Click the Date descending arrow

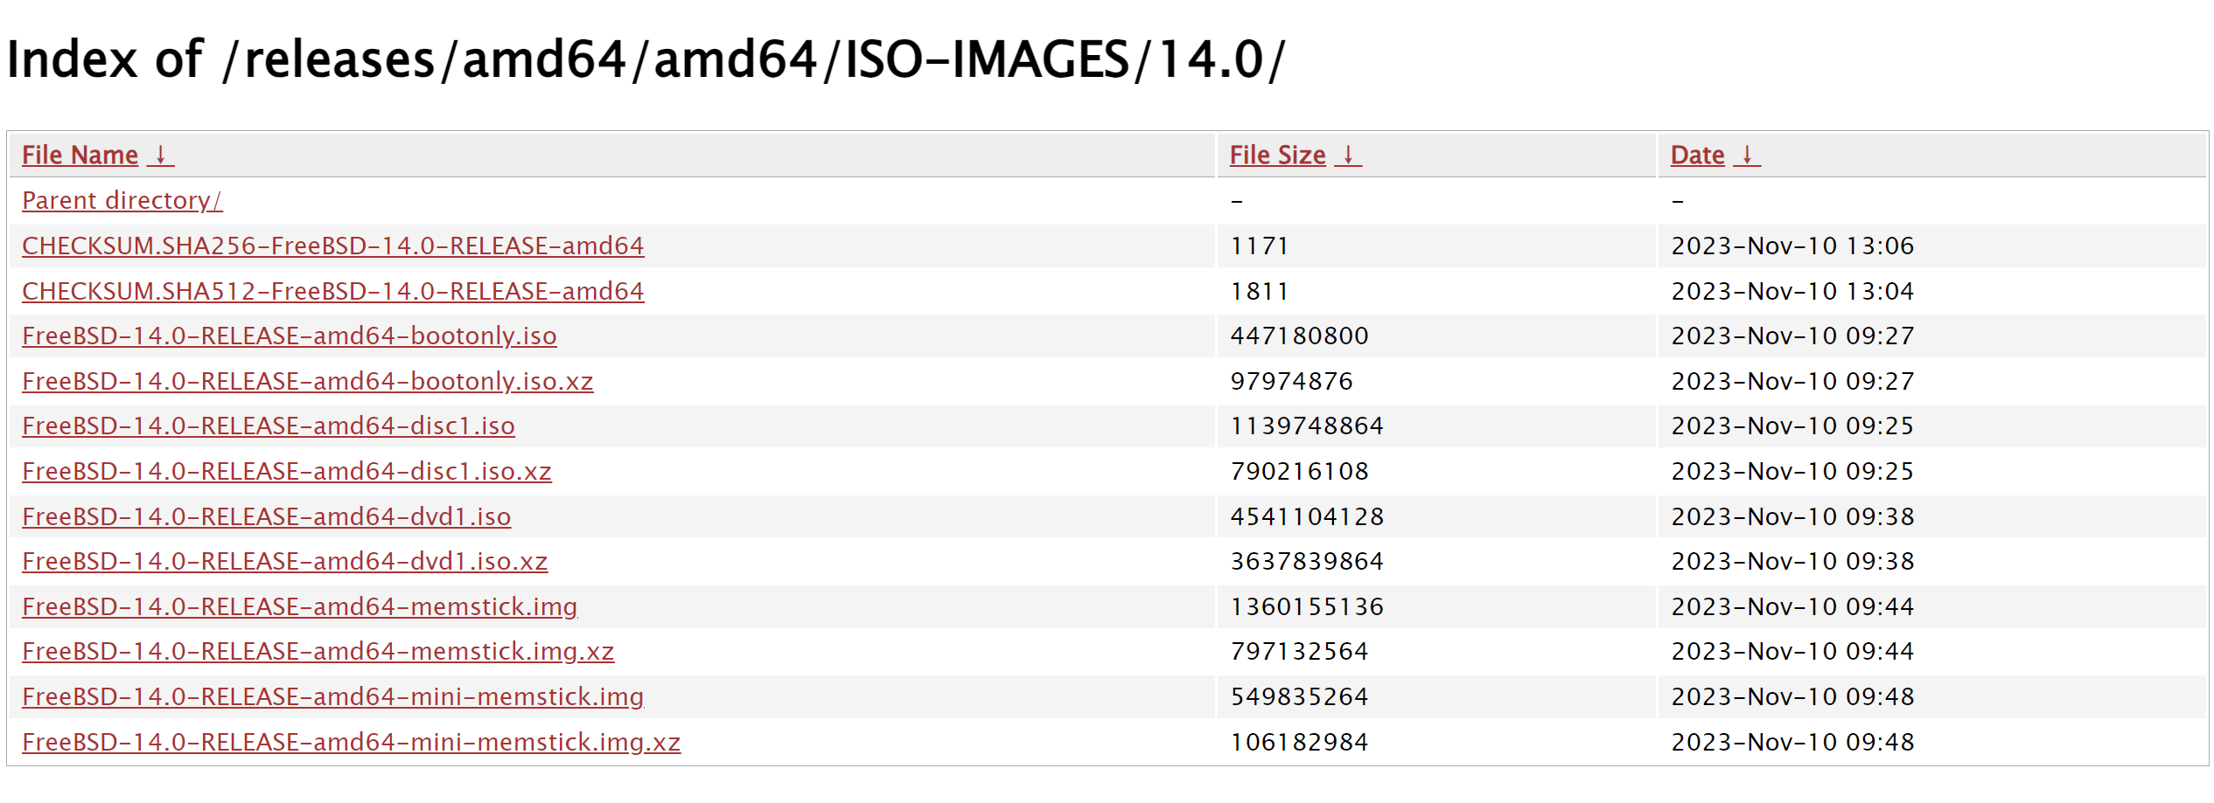(1747, 155)
